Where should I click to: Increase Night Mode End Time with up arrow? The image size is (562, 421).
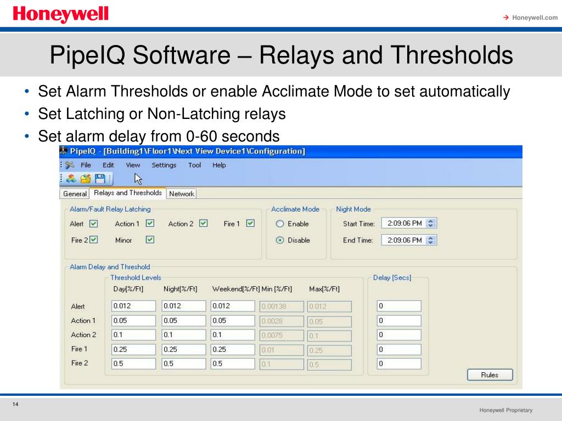coord(431,238)
